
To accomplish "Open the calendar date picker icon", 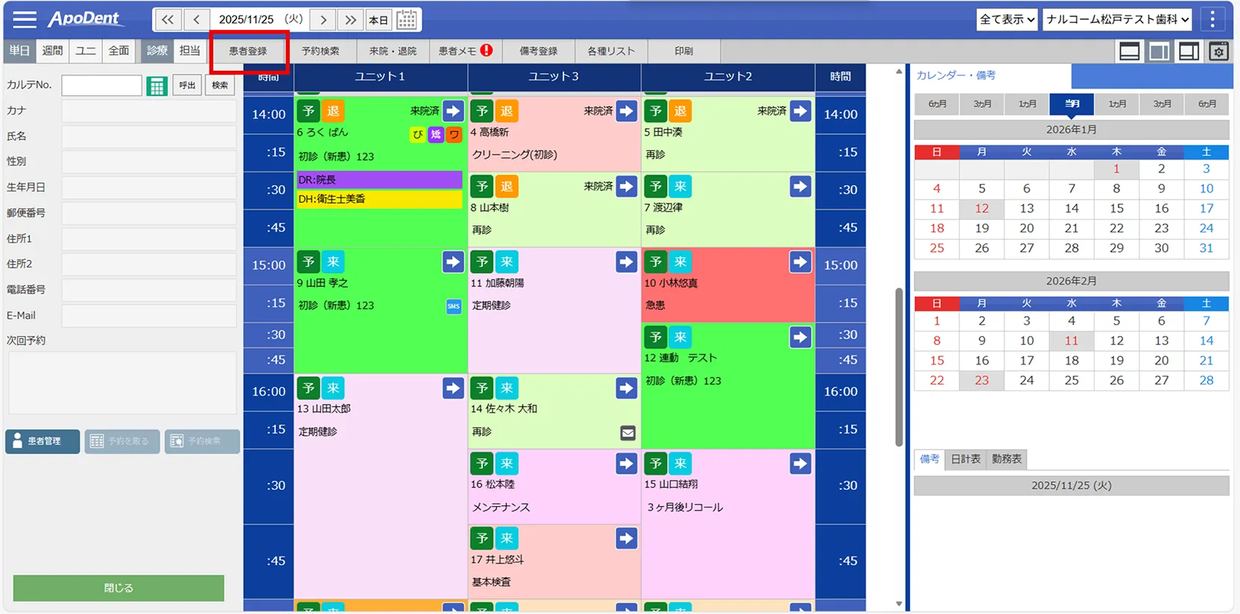I will point(407,20).
